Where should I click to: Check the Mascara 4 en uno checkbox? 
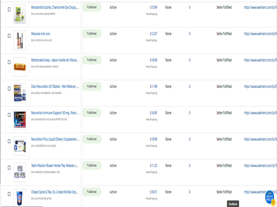9,36
